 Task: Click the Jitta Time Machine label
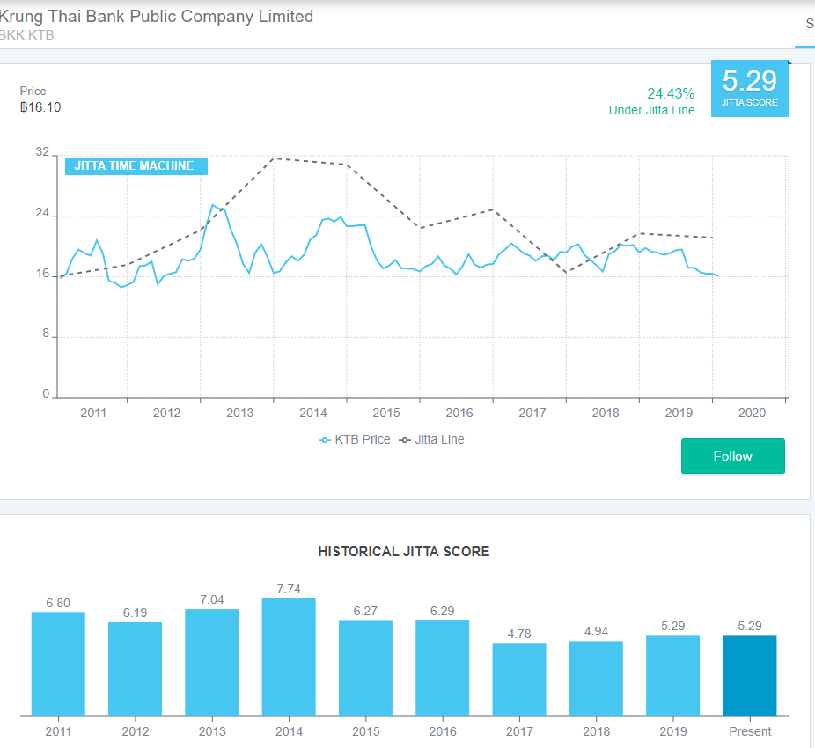tap(136, 166)
